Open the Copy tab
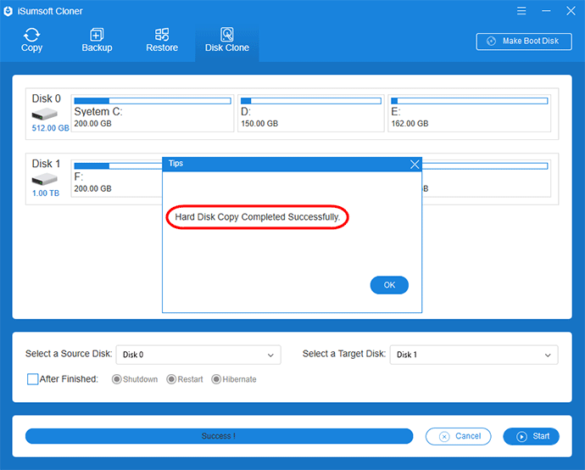585x470 pixels. tap(31, 40)
